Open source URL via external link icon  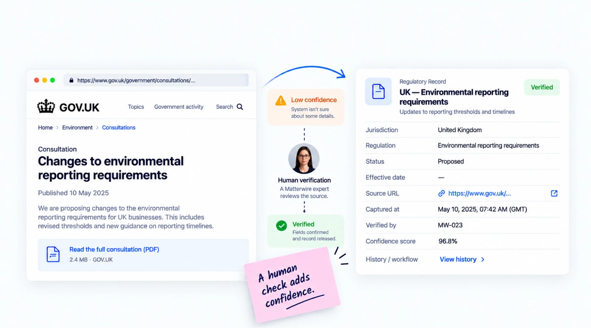pos(554,193)
